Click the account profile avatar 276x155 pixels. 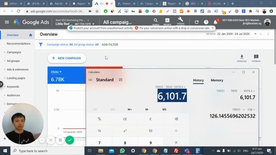(267, 22)
